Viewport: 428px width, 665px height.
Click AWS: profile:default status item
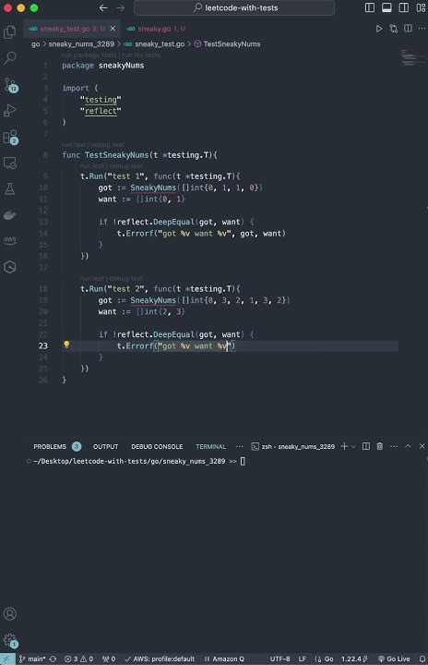pyautogui.click(x=160, y=659)
